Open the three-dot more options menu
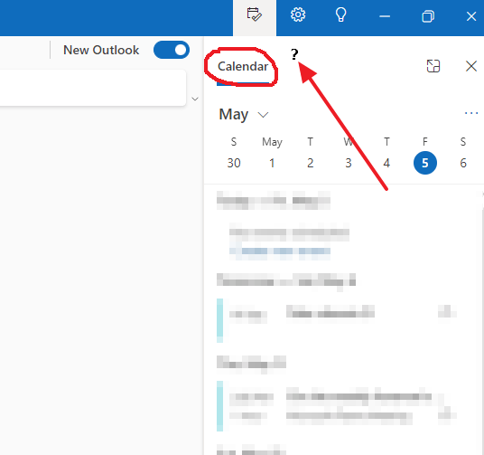 pyautogui.click(x=471, y=113)
